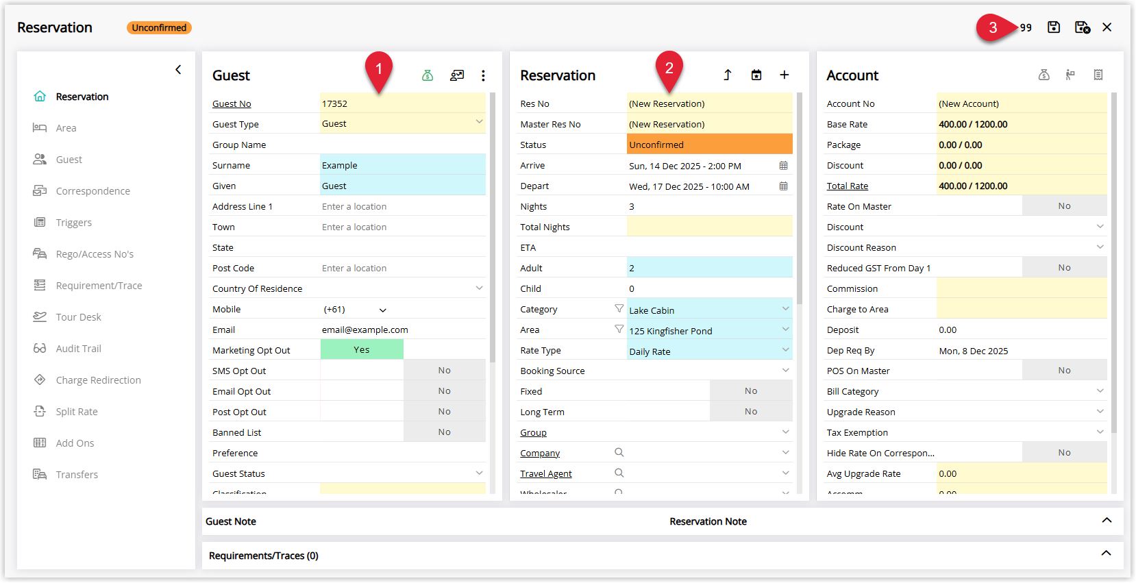Toggle Email Opt Out switch
The height and width of the screenshot is (583, 1136).
(x=403, y=390)
